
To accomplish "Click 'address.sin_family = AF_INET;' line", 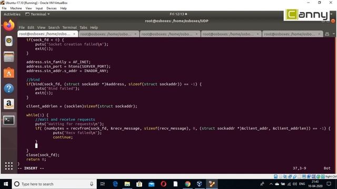I will coord(58,62).
